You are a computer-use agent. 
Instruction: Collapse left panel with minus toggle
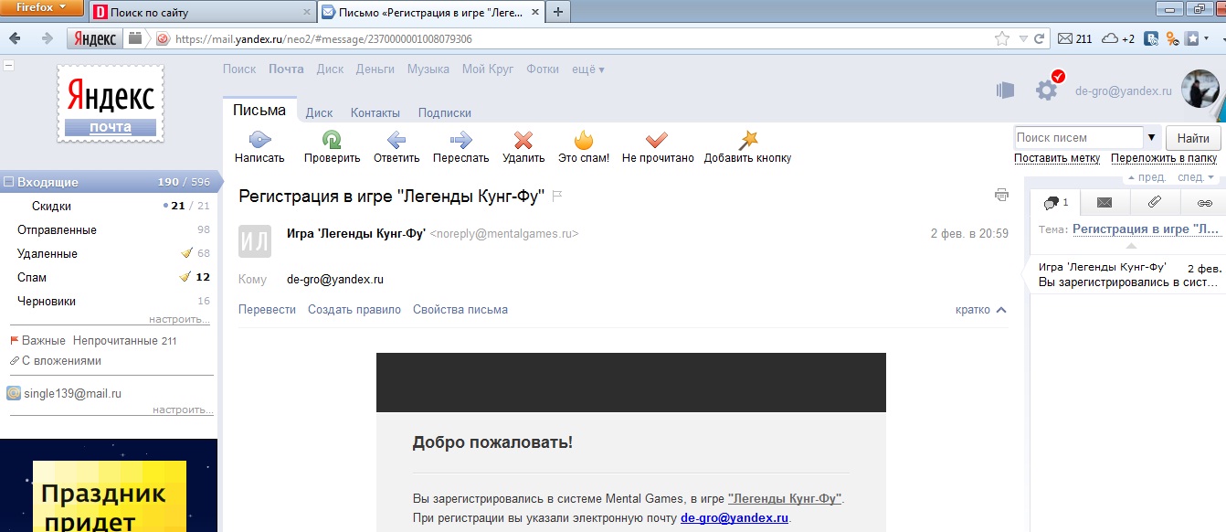click(7, 66)
